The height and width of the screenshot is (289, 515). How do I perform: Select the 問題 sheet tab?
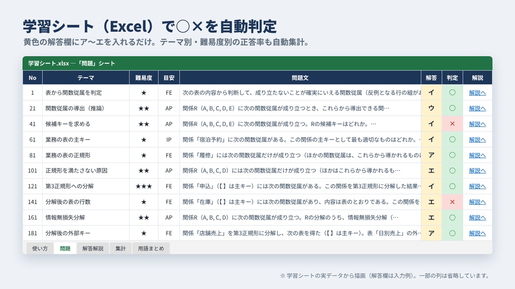65,248
